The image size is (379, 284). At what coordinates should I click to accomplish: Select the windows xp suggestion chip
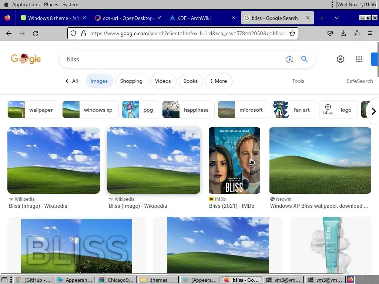coord(90,109)
